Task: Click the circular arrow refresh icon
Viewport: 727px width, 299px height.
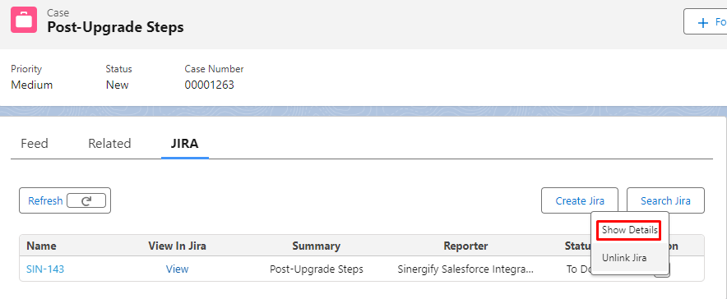Action: point(86,200)
